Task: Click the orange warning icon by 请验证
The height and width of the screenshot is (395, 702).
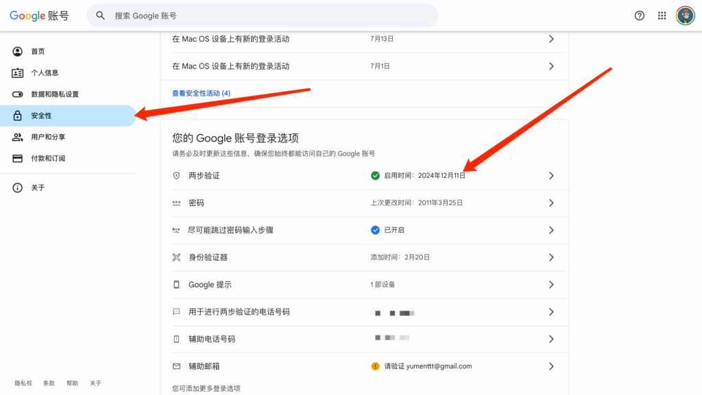Action: (x=375, y=366)
